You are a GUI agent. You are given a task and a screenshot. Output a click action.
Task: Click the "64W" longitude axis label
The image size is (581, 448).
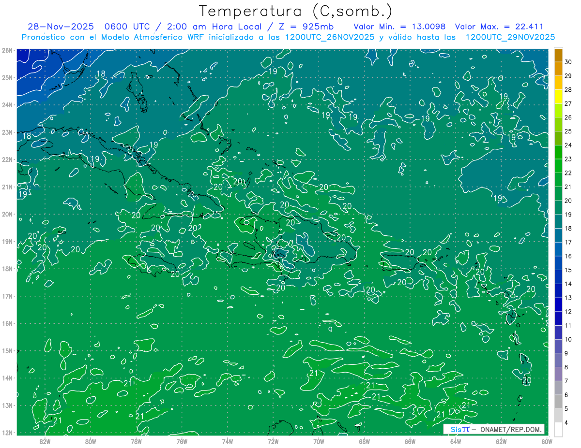[x=456, y=441]
